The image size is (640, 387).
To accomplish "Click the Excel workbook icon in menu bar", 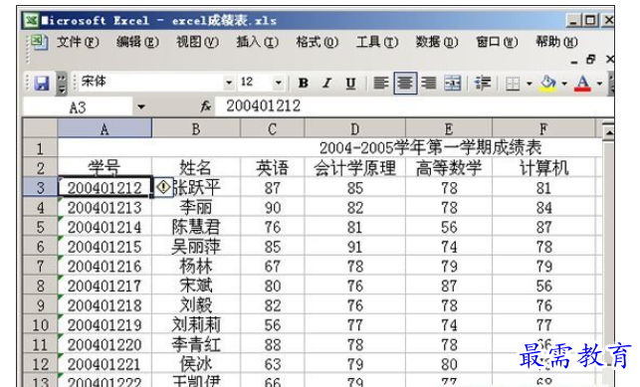I will tap(40, 42).
